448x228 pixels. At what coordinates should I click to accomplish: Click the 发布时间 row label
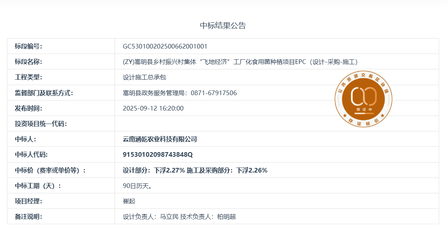pyautogui.click(x=29, y=108)
